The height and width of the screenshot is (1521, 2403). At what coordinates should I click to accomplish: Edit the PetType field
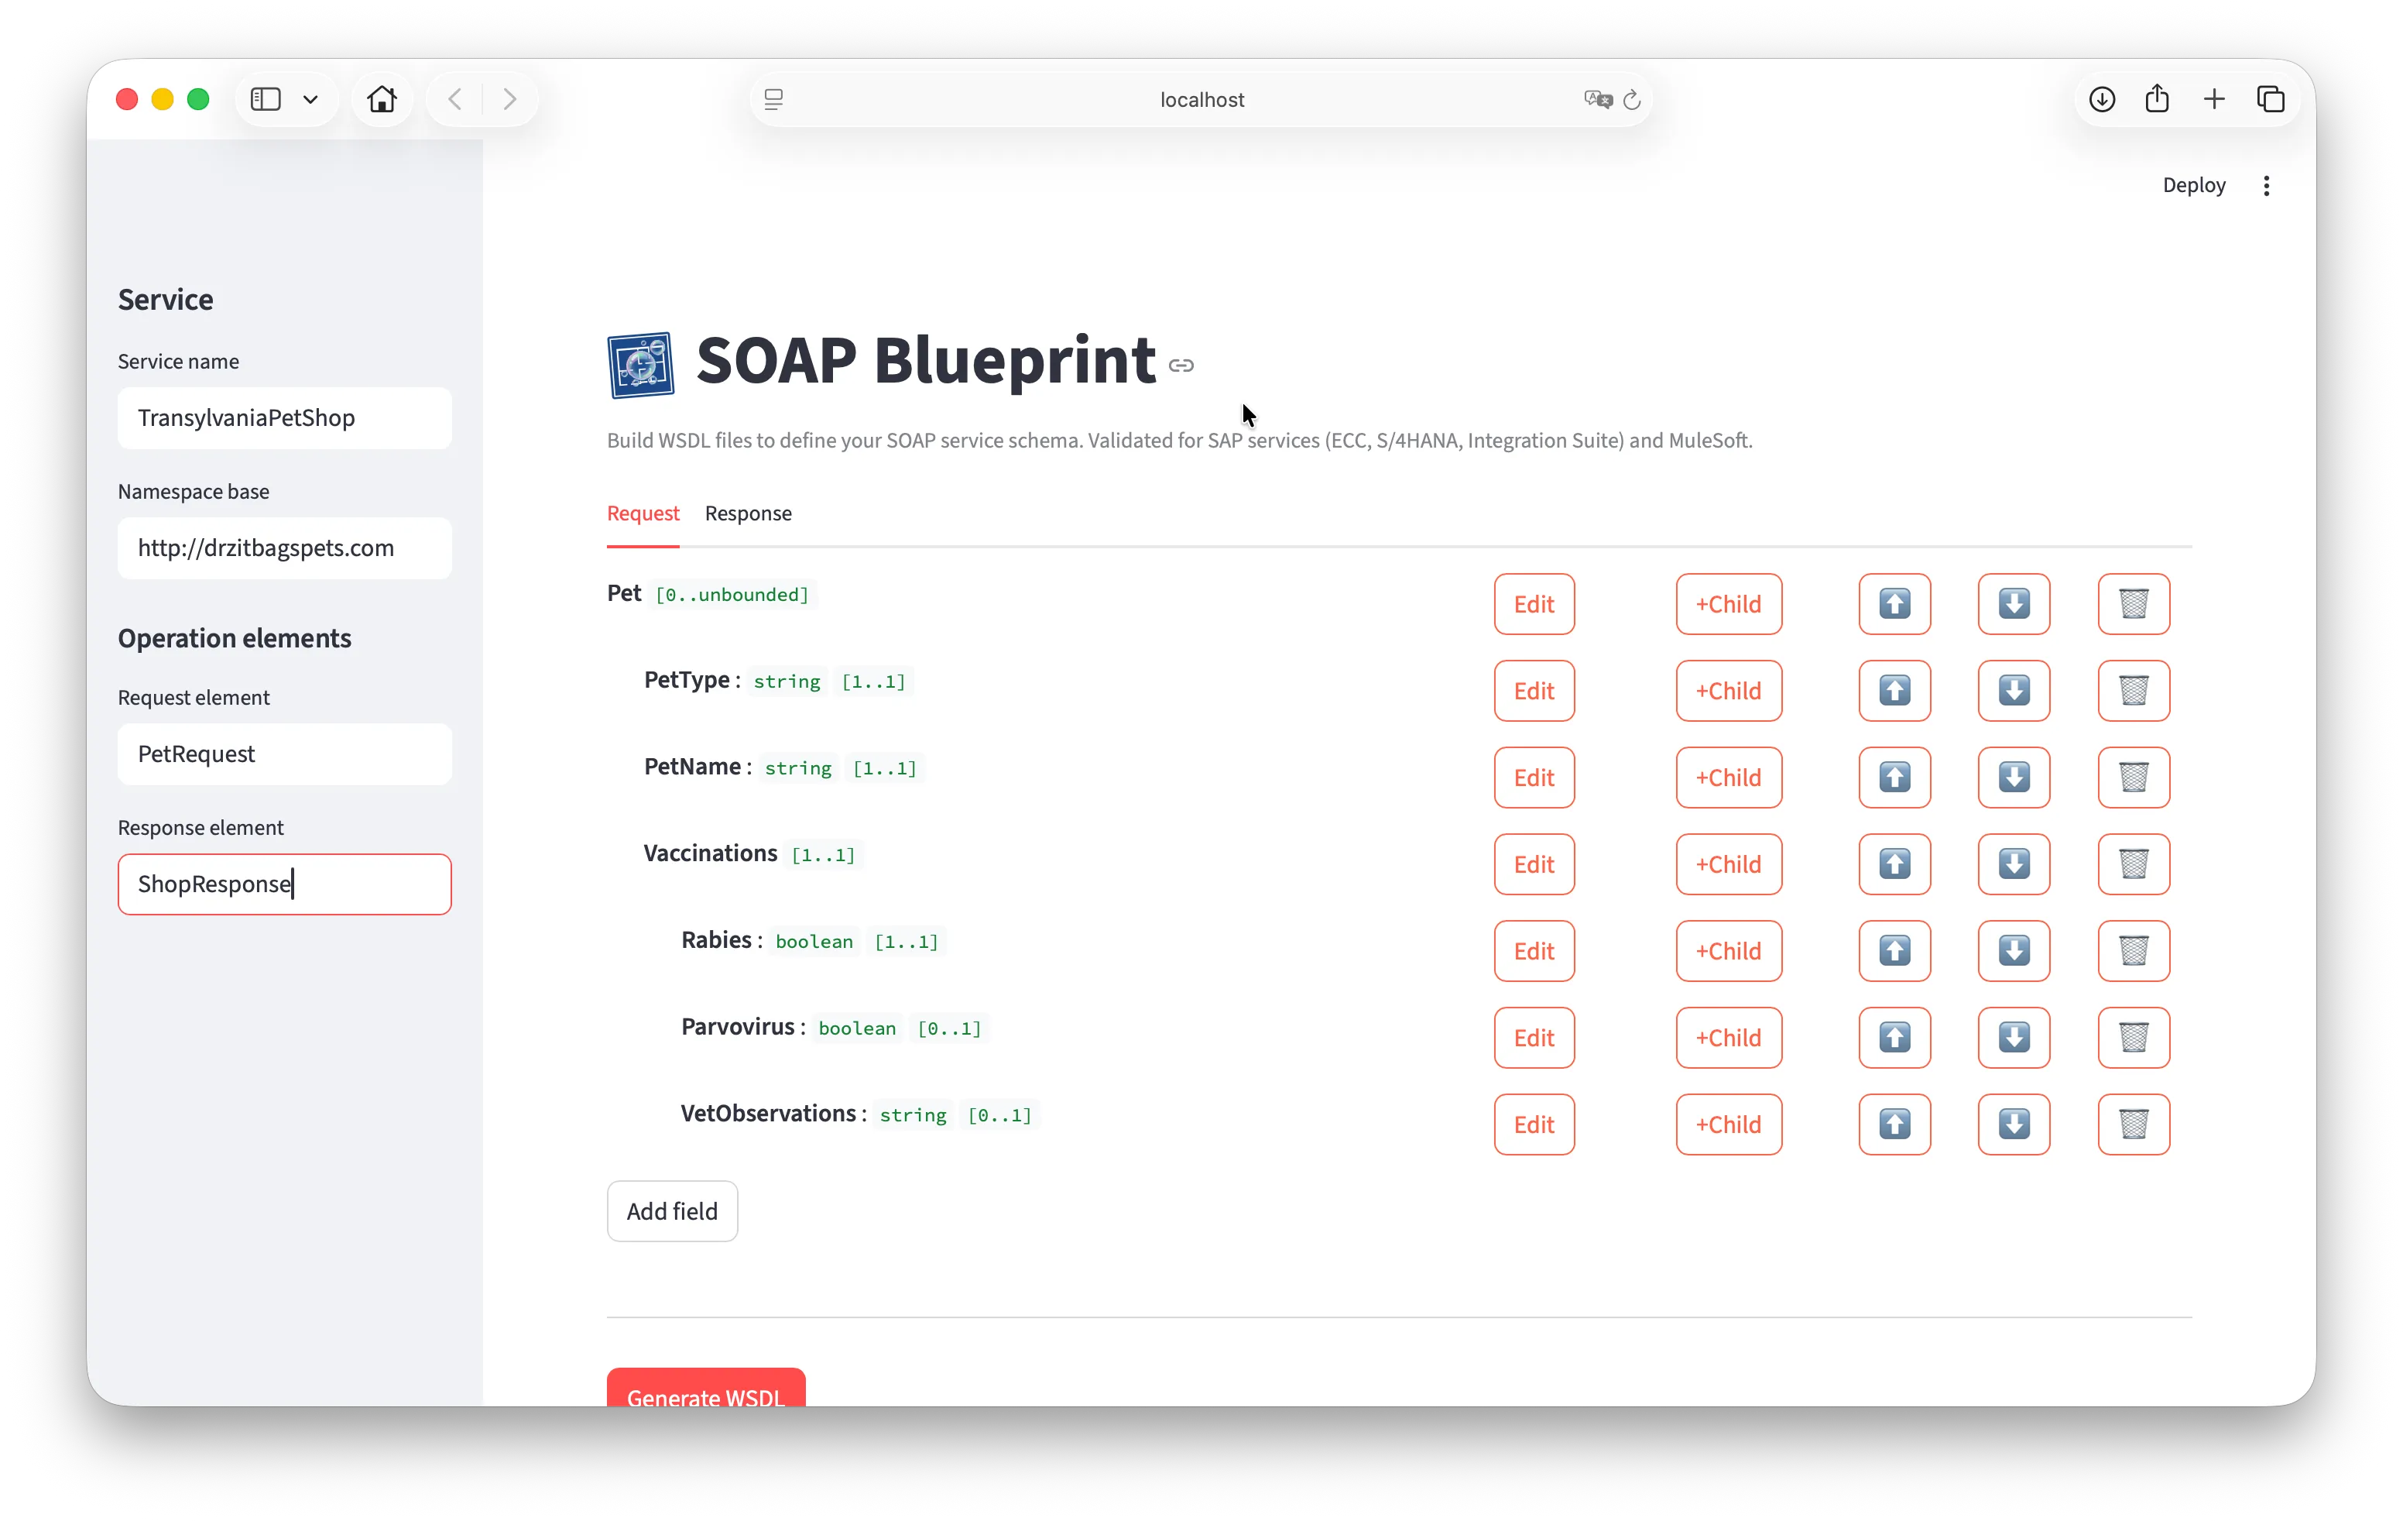click(x=1534, y=691)
